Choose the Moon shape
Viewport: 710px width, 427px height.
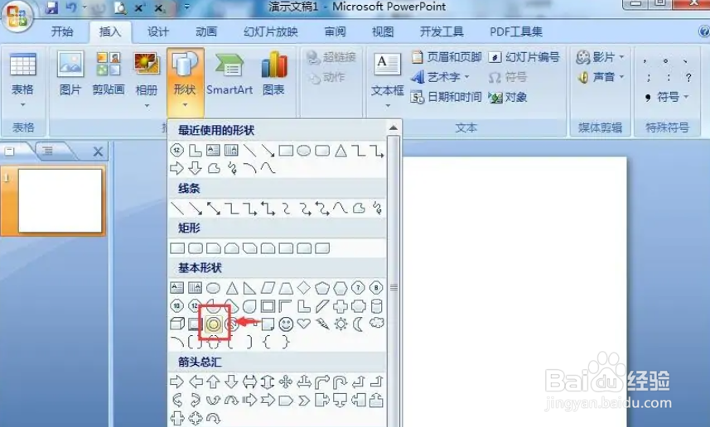coord(358,324)
